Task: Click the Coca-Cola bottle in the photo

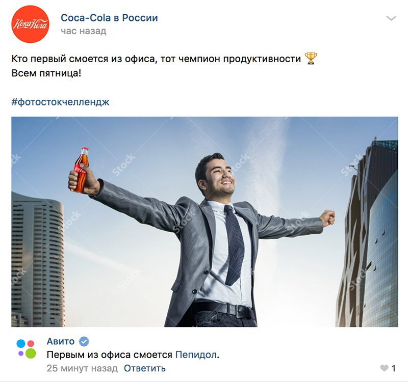Action: (81, 170)
